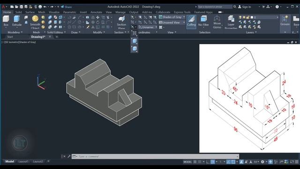Open the Autodesk App Store cart icon
The width and height of the screenshot is (300, 169).
pyautogui.click(x=263, y=7)
